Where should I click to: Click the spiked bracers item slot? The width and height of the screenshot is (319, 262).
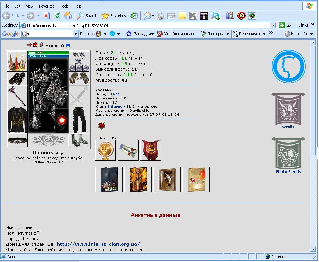17,78
